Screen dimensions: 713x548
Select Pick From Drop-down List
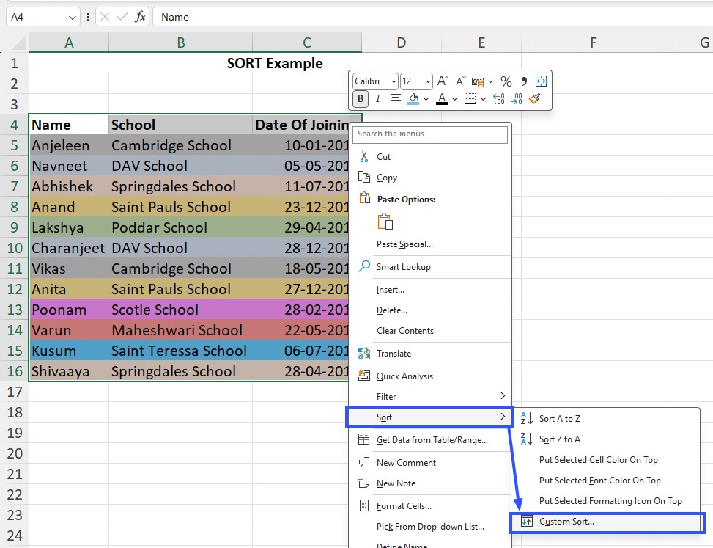coord(430,526)
